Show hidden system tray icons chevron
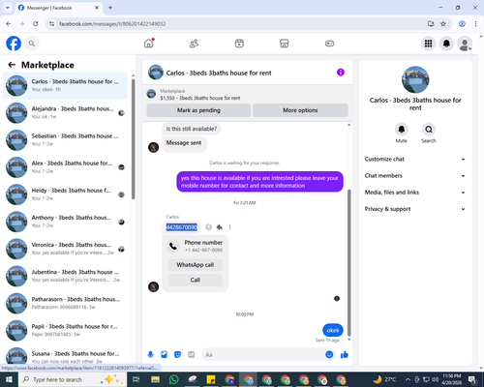Screen dimensions: 484x387 click(x=408, y=379)
